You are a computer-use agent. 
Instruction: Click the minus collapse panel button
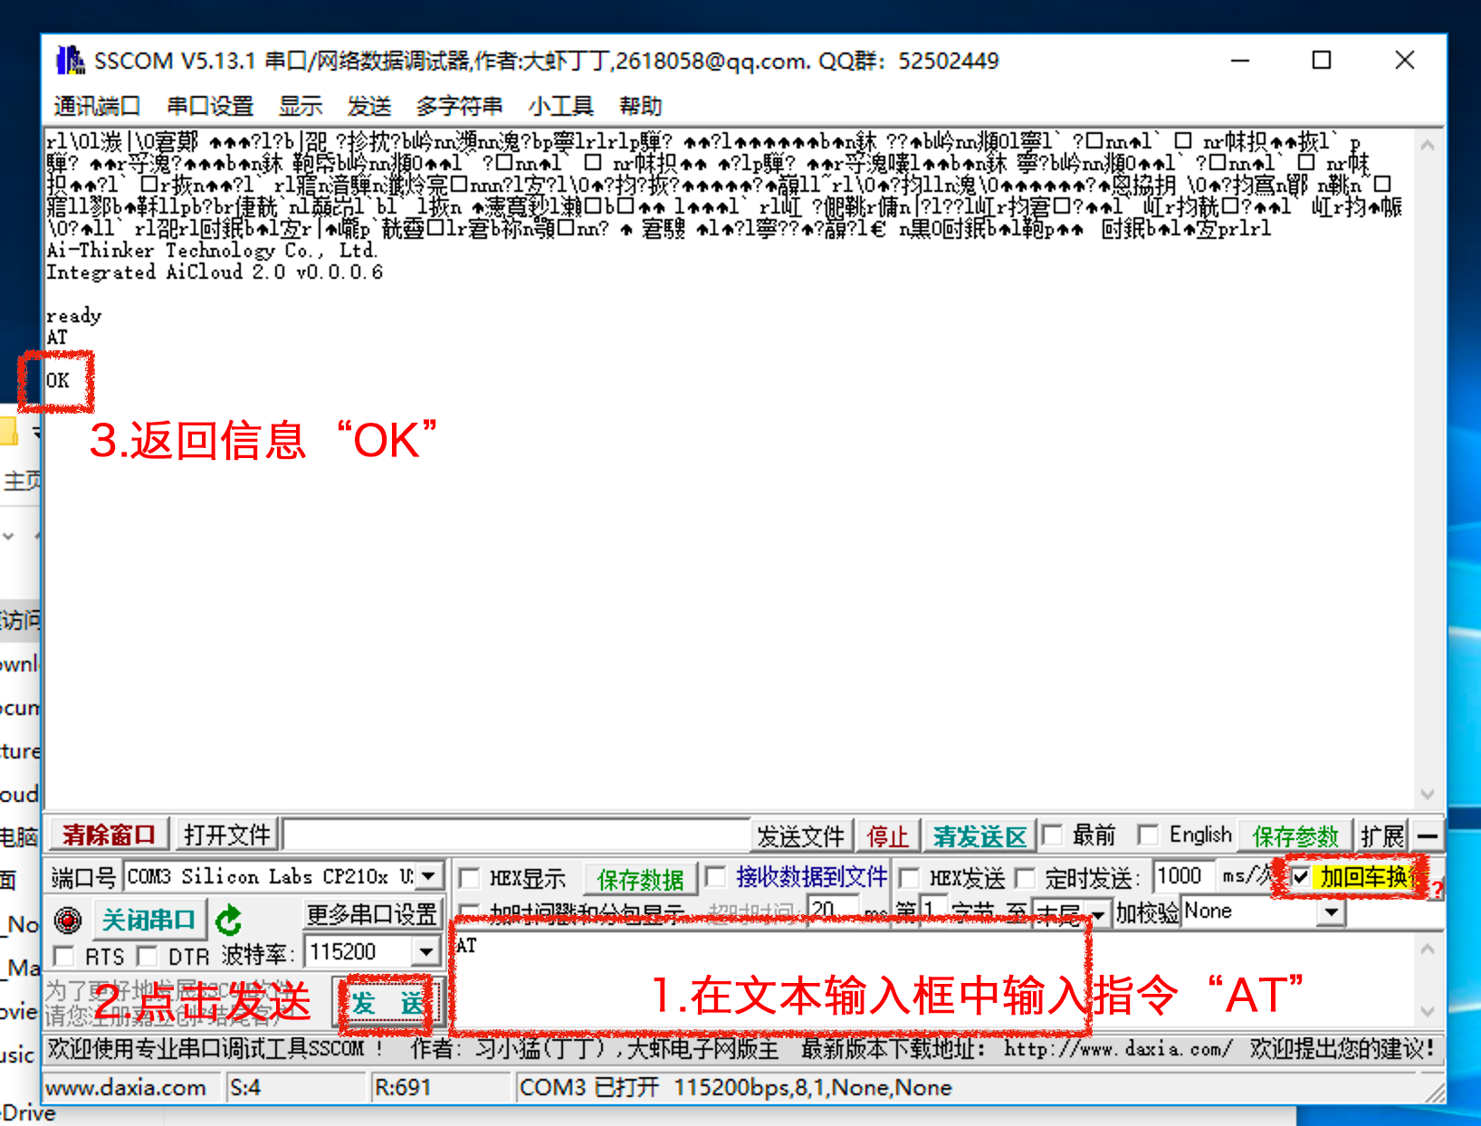[x=1428, y=835]
